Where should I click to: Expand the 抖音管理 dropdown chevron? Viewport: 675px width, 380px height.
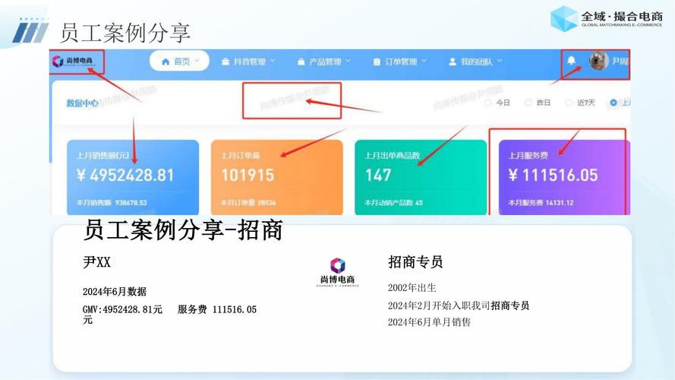273,61
